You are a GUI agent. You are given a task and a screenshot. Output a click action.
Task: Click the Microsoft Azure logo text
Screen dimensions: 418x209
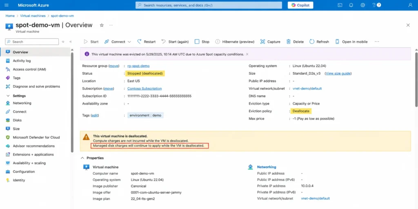pos(33,5)
